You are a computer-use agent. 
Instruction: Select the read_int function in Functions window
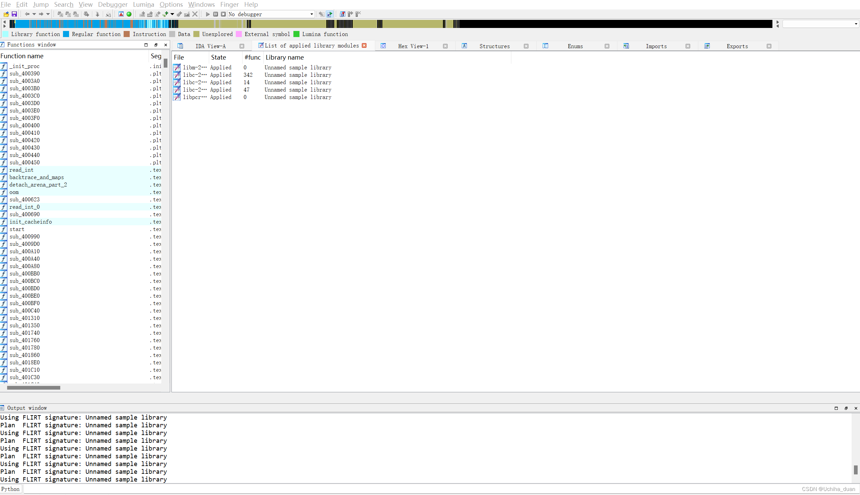point(22,170)
